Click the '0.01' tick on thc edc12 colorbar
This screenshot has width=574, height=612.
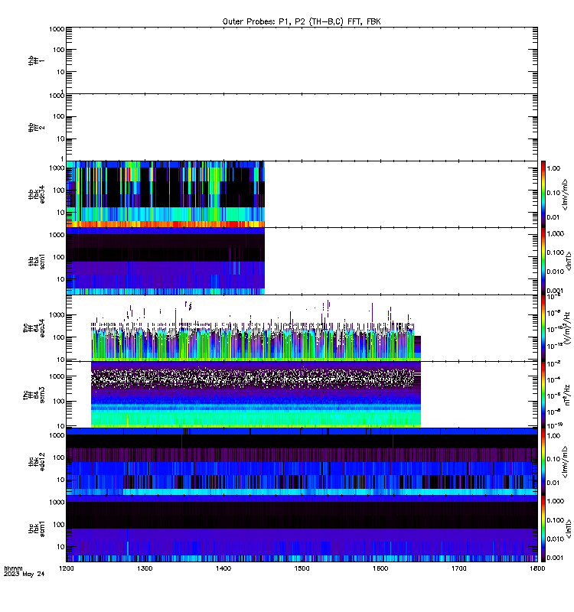(553, 483)
